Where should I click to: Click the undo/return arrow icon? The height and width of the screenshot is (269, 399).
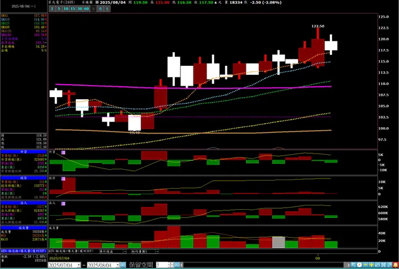click(377, 265)
